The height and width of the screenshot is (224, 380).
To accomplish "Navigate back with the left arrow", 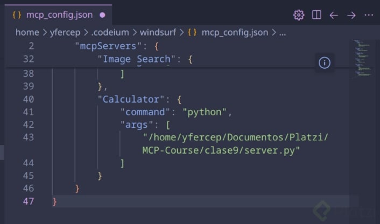I will [334, 15].
